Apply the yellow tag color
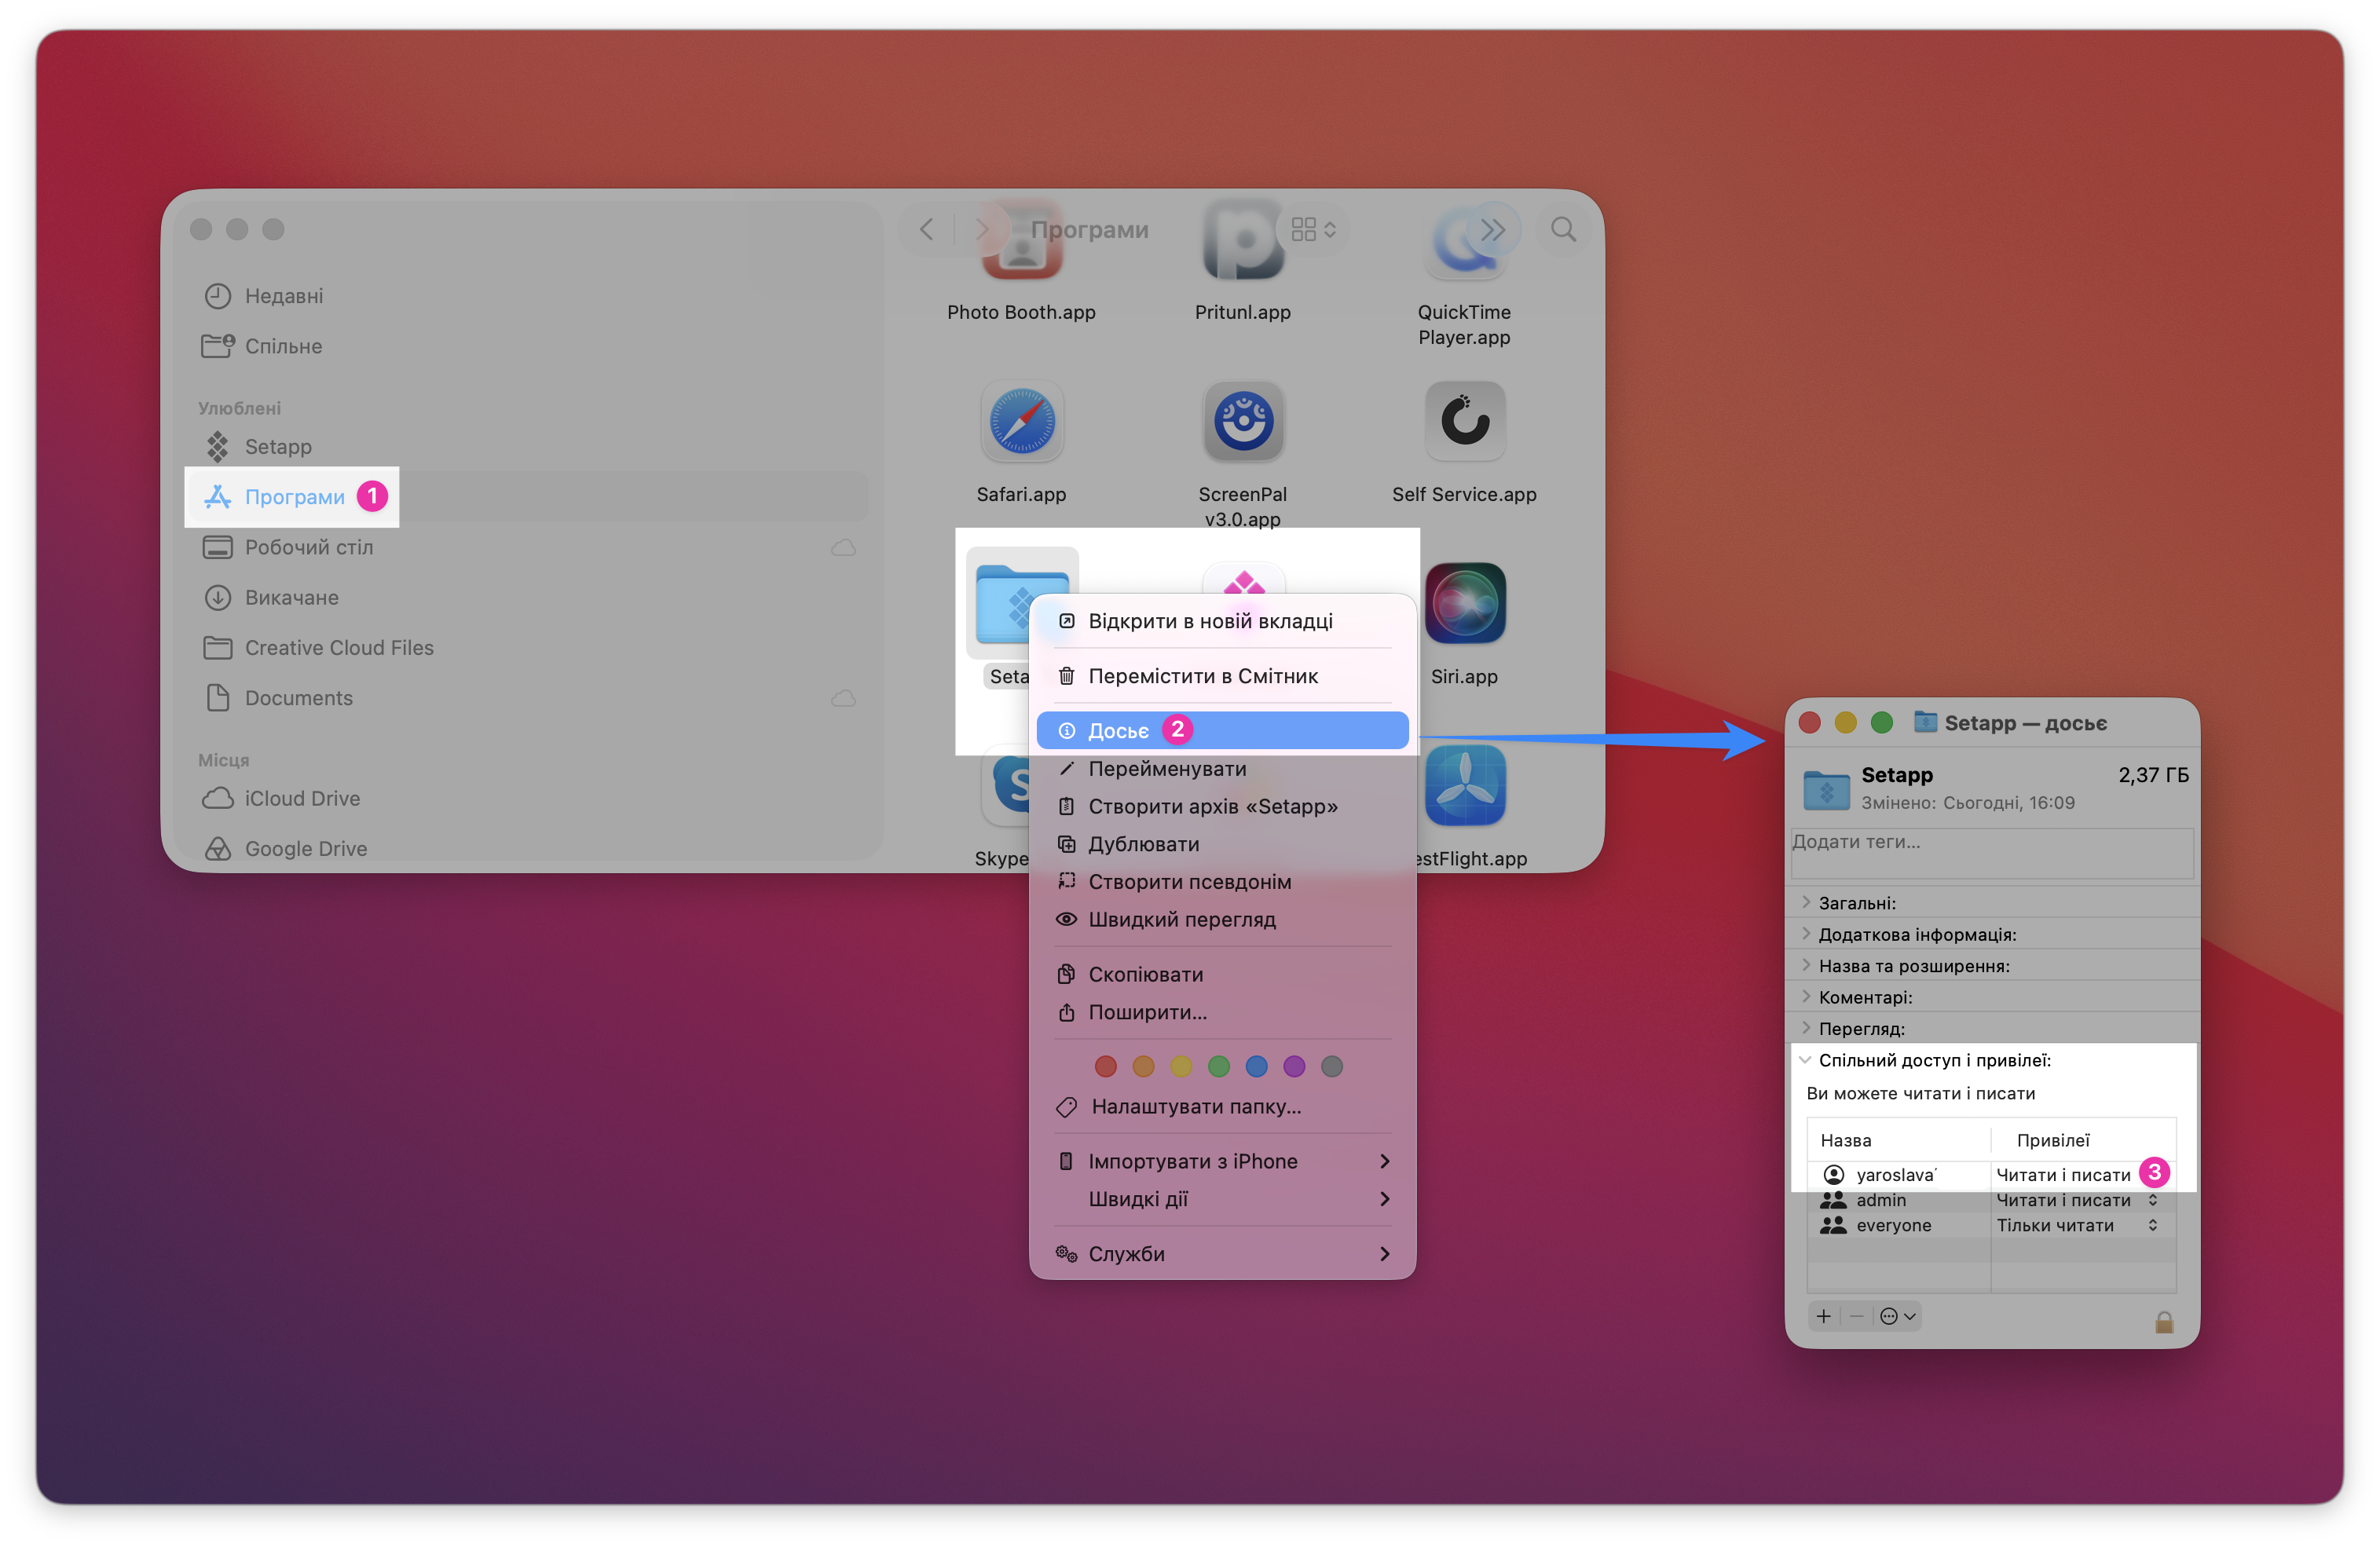2380x1547 pixels. tap(1181, 1066)
